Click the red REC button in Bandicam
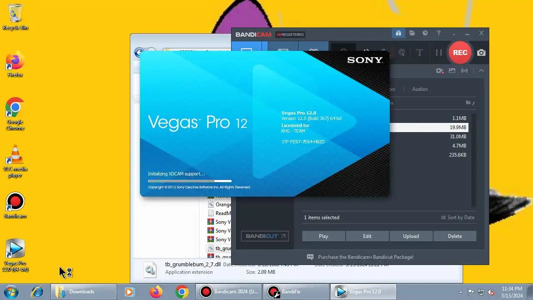Viewport: 533px width, 300px height. pyautogui.click(x=460, y=52)
